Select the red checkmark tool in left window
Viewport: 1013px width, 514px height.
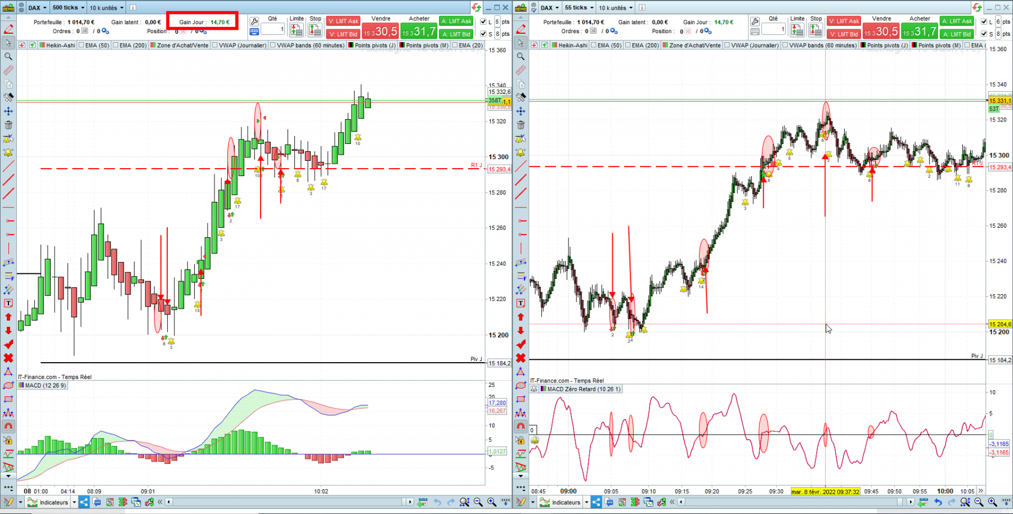8,344
